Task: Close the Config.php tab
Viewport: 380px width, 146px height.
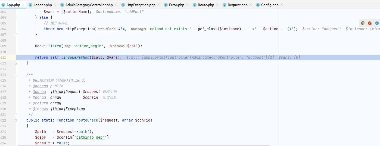Action: [x=282, y=5]
